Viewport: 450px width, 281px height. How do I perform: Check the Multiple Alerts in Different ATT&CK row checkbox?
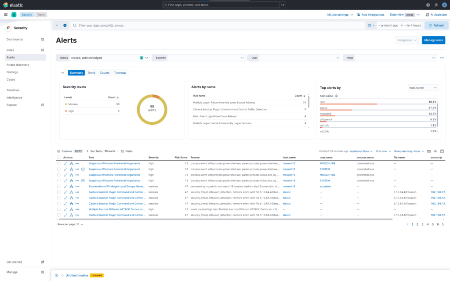[x=59, y=209]
